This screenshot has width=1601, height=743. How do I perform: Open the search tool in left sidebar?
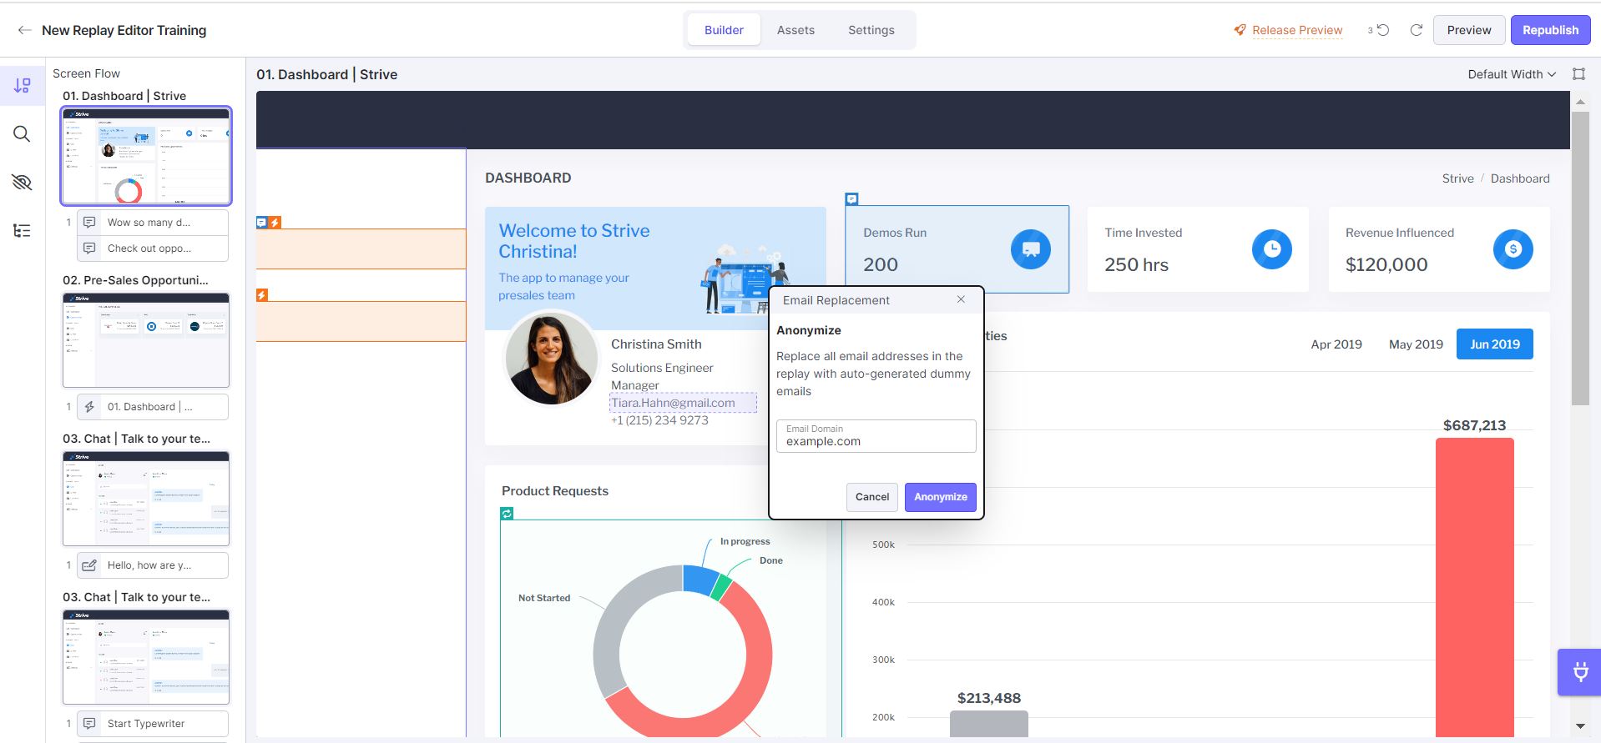[23, 134]
